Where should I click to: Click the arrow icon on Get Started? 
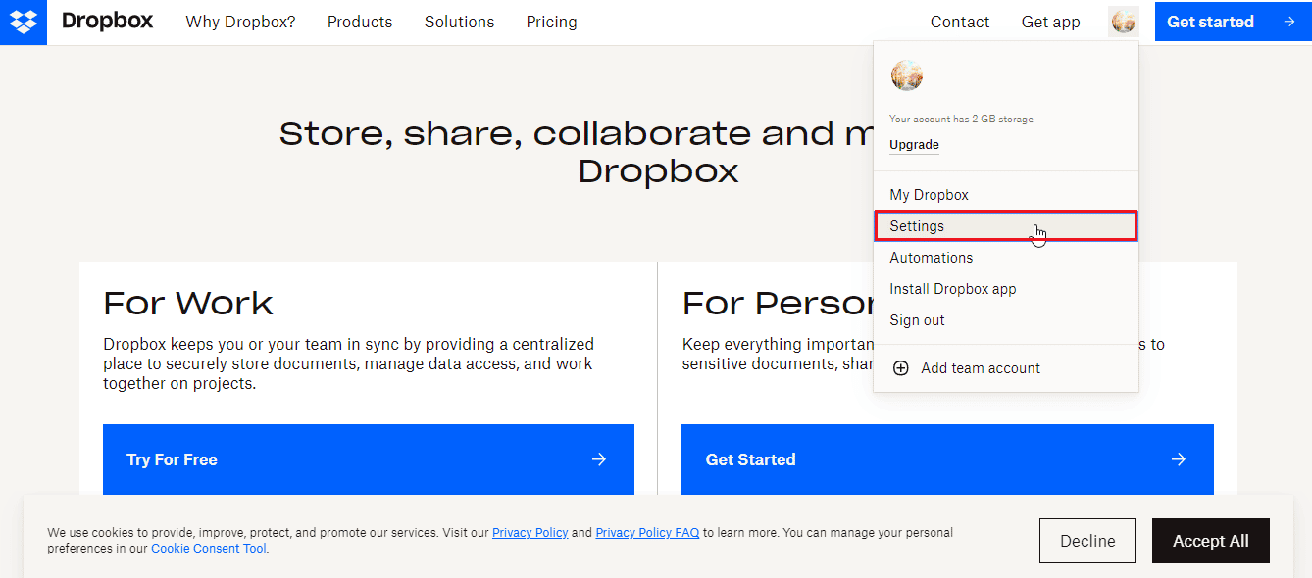pyautogui.click(x=1178, y=459)
